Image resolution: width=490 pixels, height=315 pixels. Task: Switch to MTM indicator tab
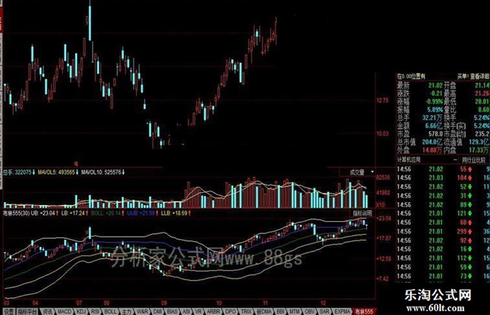(295, 311)
